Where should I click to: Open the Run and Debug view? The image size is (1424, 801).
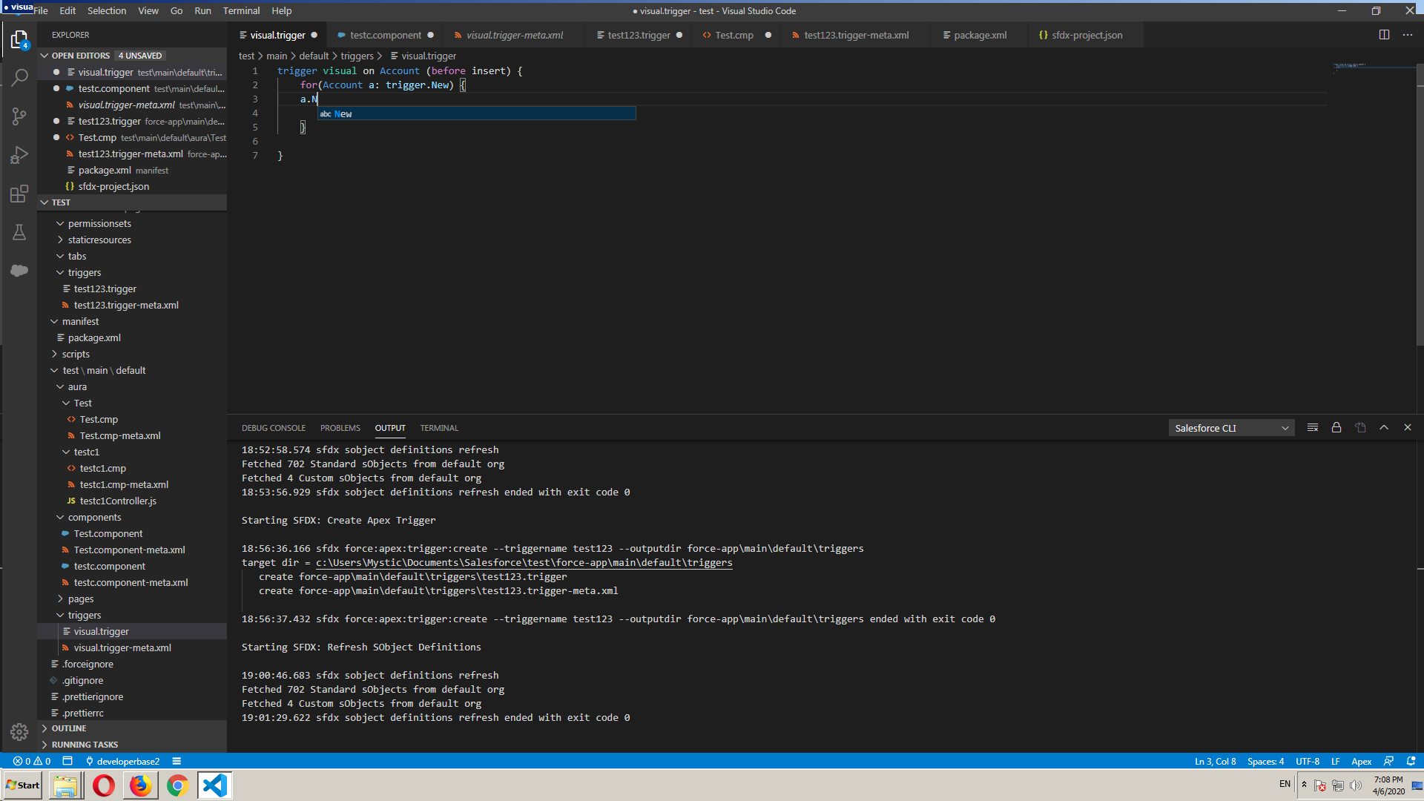pyautogui.click(x=19, y=155)
